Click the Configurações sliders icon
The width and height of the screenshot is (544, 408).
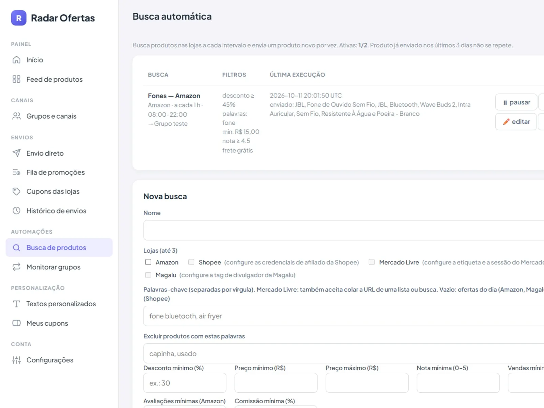click(16, 360)
